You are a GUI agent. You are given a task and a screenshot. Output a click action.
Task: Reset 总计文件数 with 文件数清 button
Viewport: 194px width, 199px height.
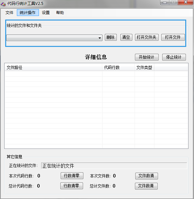146,186
